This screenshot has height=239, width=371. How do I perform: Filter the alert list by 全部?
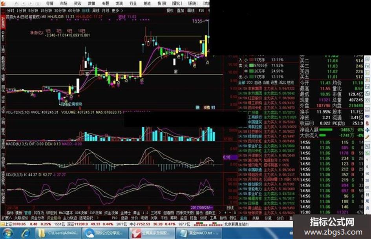pyautogui.click(x=241, y=82)
